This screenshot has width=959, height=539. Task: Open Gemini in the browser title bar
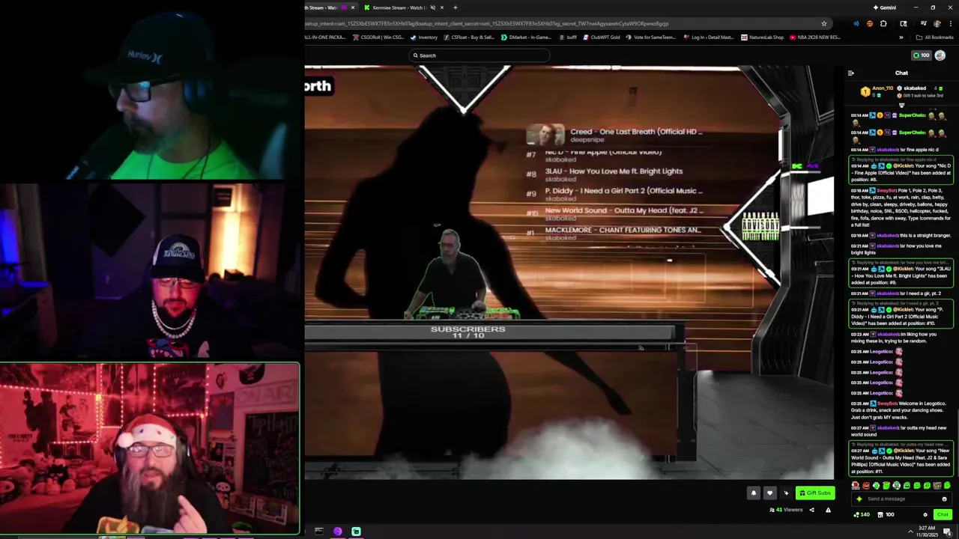coord(885,7)
